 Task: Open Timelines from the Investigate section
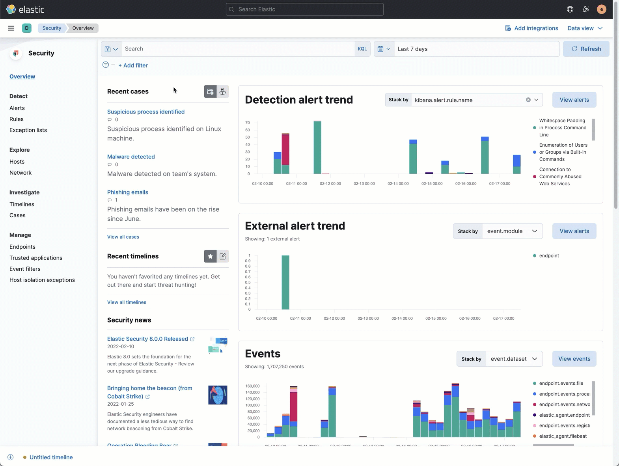[x=22, y=204]
